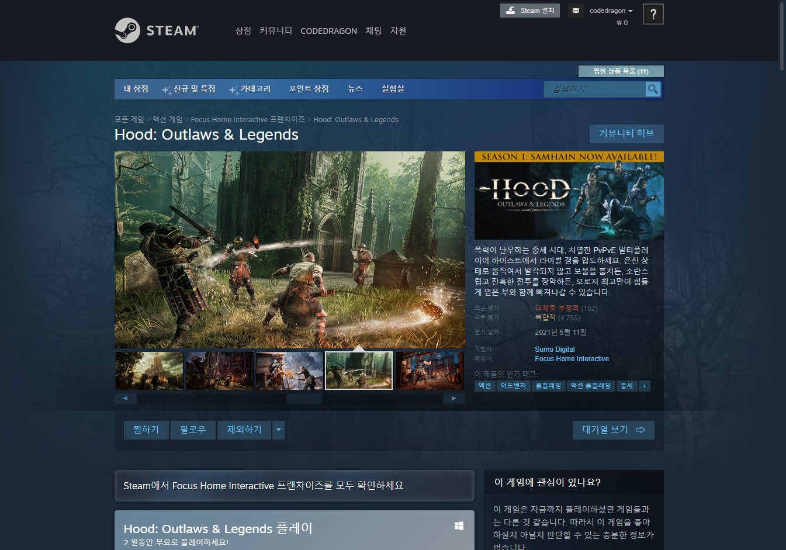Image resolution: width=786 pixels, height=550 pixels.
Task: Open the 커뮤니티 top menu
Action: pyautogui.click(x=276, y=31)
